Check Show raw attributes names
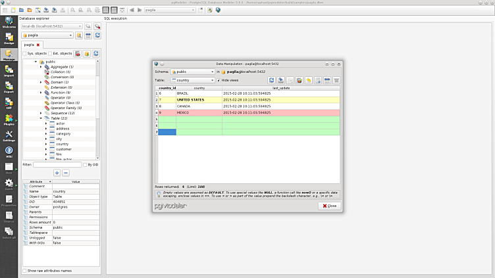 click(25, 270)
